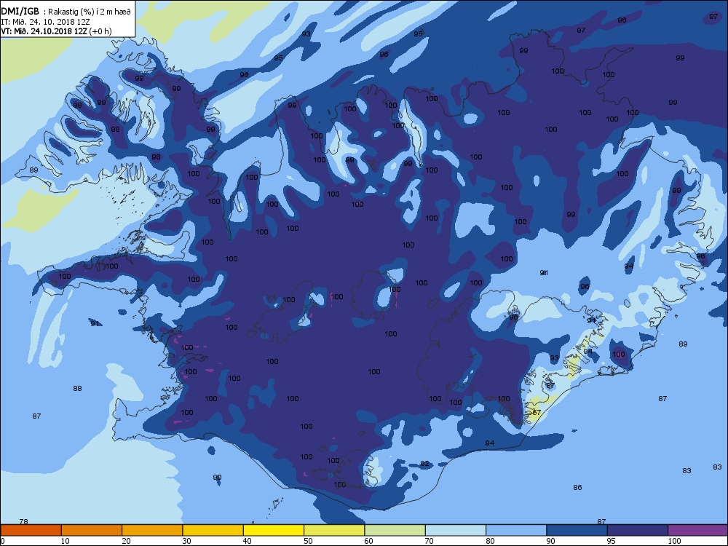Click the humidity value '78' on the map
Screen dimensions: 728x546
[23, 522]
